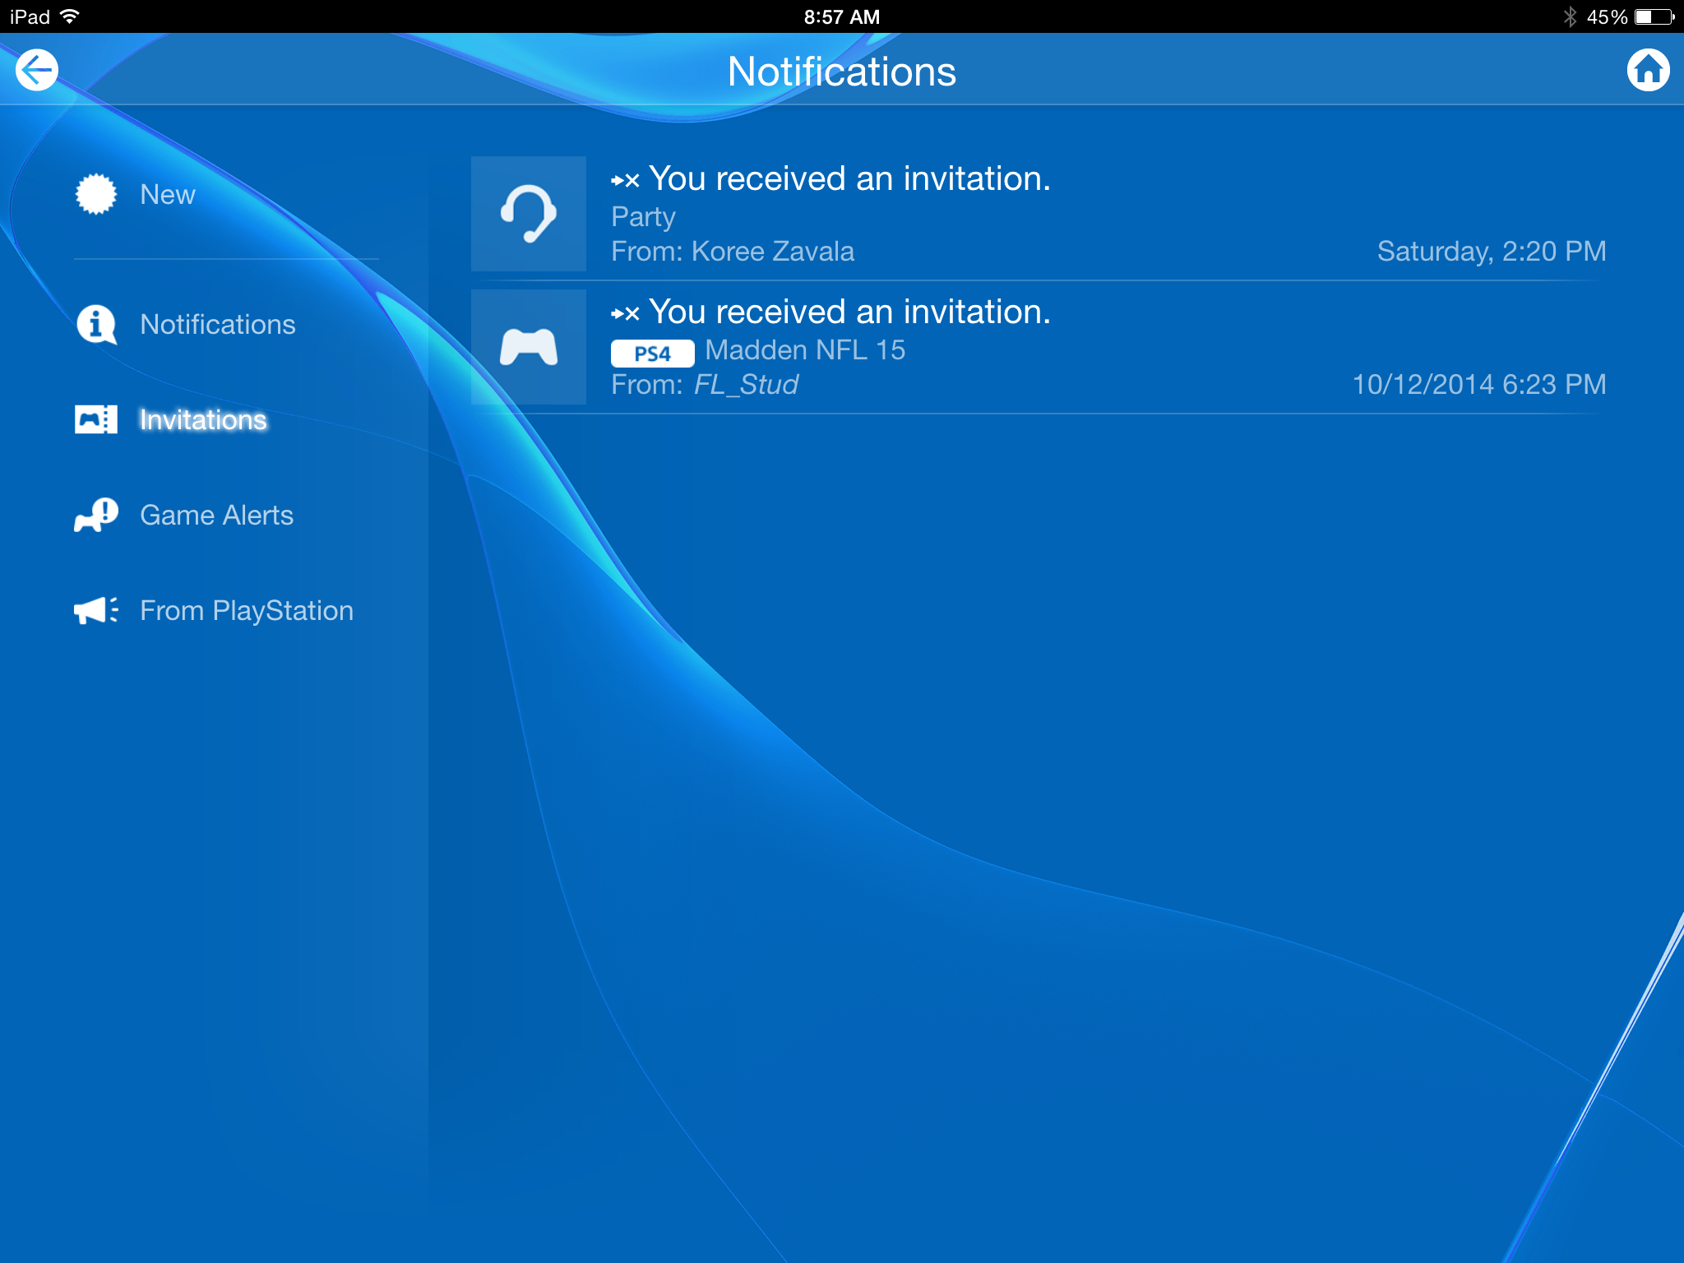Viewport: 1684px width, 1263px height.
Task: Tap the Wi-Fi status icon
Action: pyautogui.click(x=71, y=16)
